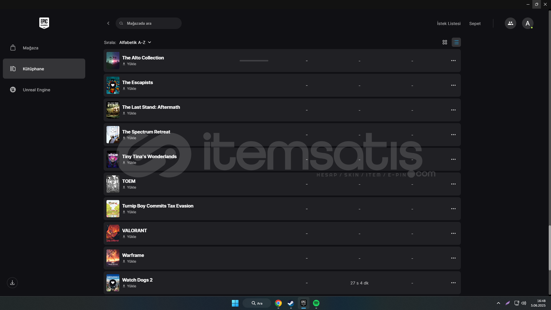The image size is (551, 310).
Task: Open options menu for VALORANT
Action: coord(453,233)
